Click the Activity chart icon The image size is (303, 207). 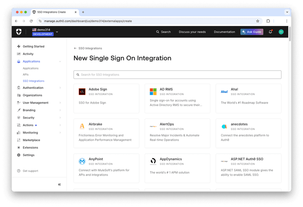pyautogui.click(x=19, y=54)
